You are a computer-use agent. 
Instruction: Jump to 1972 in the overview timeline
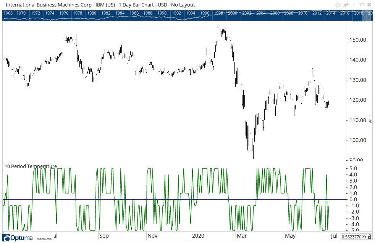coord(36,13)
